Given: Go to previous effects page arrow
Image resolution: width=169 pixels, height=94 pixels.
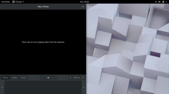Looking at the screenshot, I should click(71, 78).
